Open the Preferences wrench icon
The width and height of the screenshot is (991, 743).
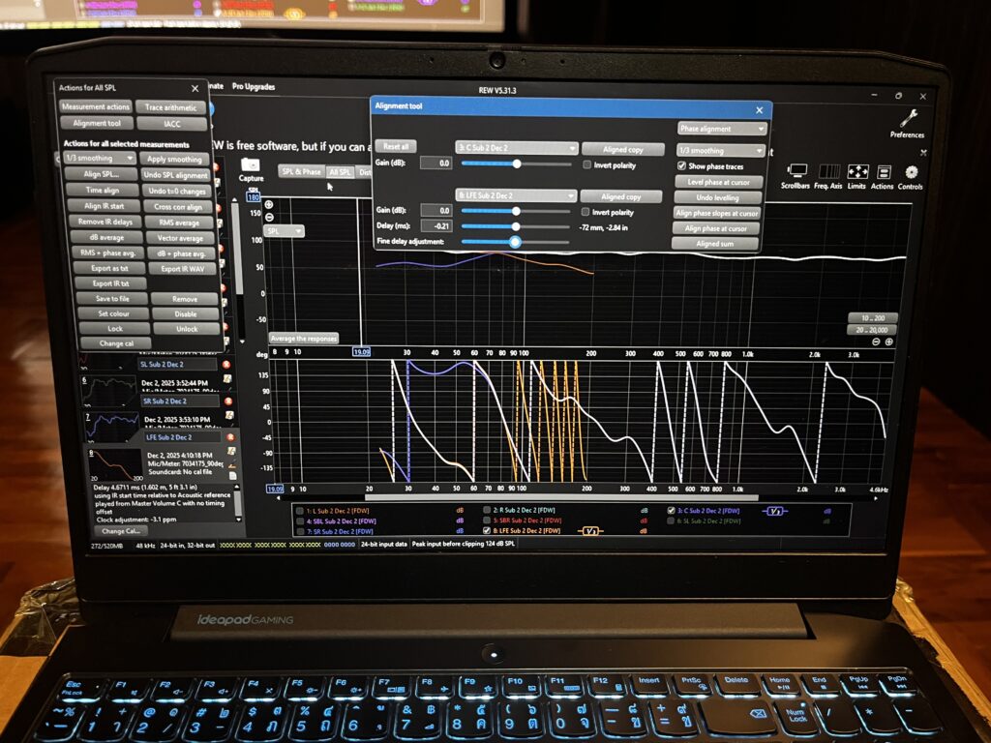pos(908,118)
